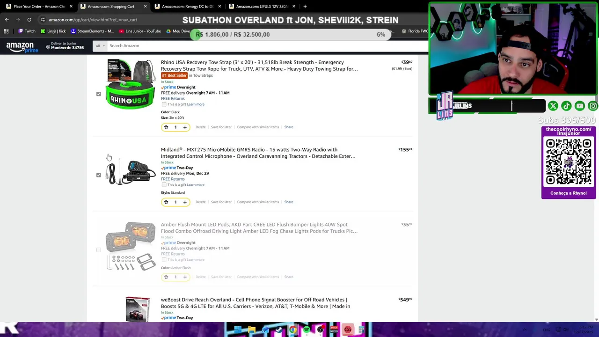Image resolution: width=599 pixels, height=337 pixels.
Task: Open Calculator from taskbar
Action: click(361, 330)
